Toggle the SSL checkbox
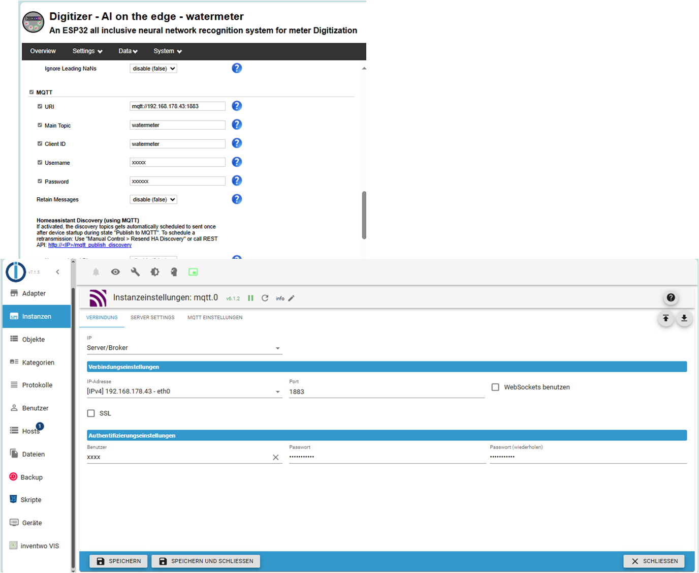699x573 pixels. pyautogui.click(x=91, y=413)
